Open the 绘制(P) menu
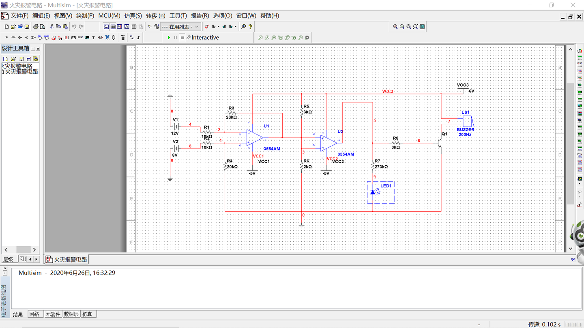Viewport: 584px width, 328px height. tap(85, 16)
